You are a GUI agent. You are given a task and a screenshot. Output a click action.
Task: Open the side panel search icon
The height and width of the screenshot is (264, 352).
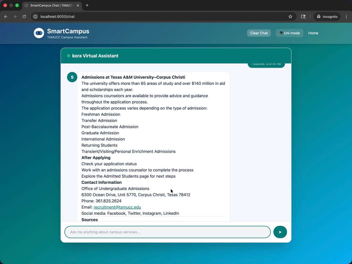(x=303, y=16)
